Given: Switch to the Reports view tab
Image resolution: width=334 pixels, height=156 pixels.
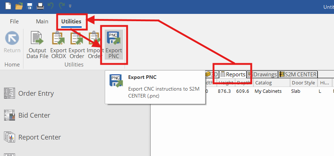Looking at the screenshot, I should point(233,74).
